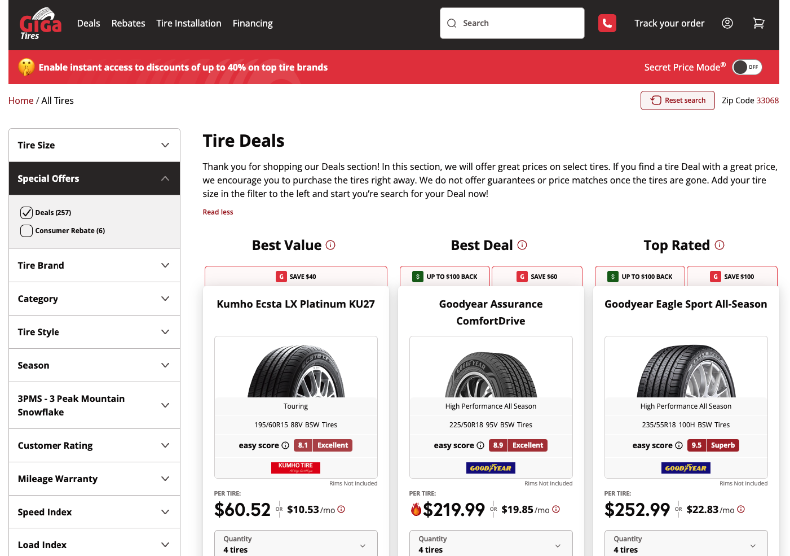The image size is (790, 556).
Task: Collapse the Special Offers section
Action: [x=94, y=178]
